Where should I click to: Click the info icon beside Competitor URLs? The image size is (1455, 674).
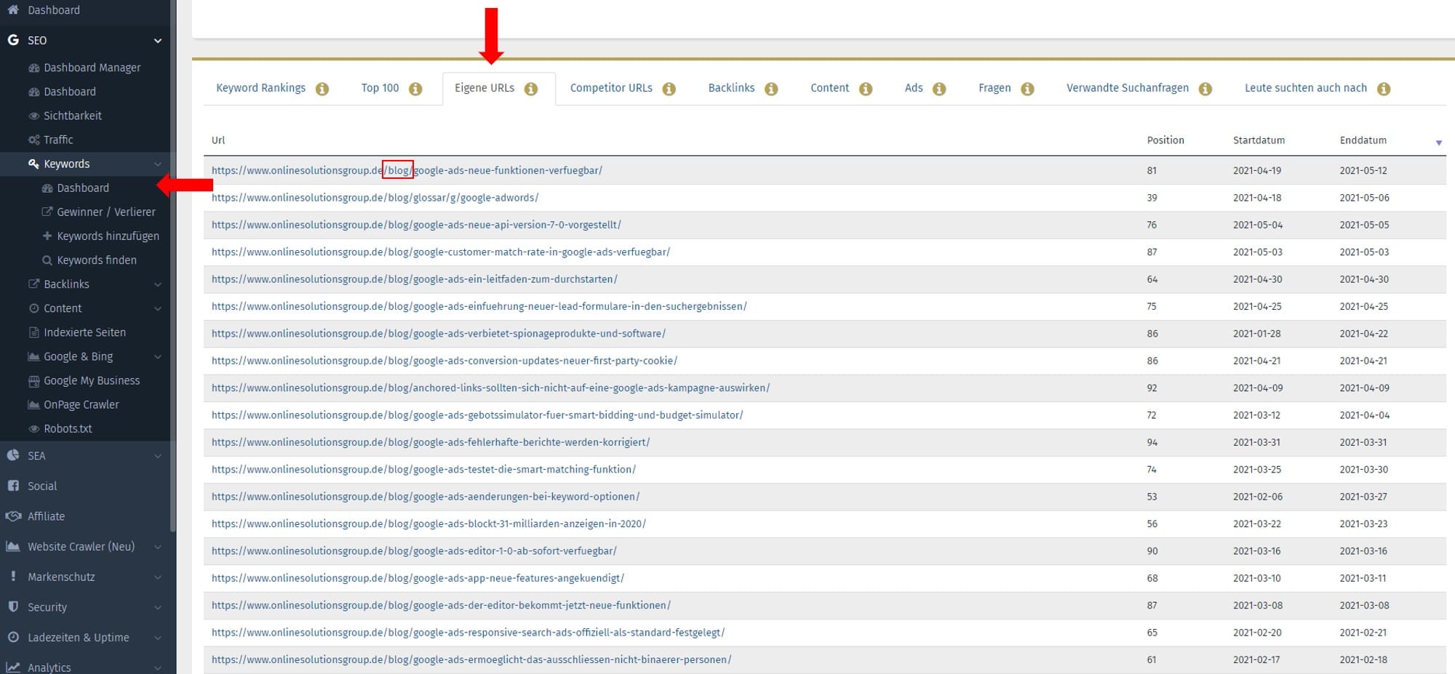(669, 89)
